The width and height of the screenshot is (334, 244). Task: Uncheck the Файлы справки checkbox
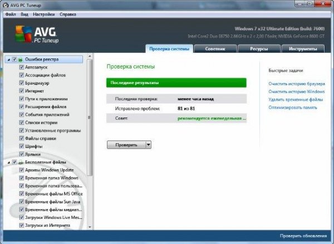coord(21,138)
